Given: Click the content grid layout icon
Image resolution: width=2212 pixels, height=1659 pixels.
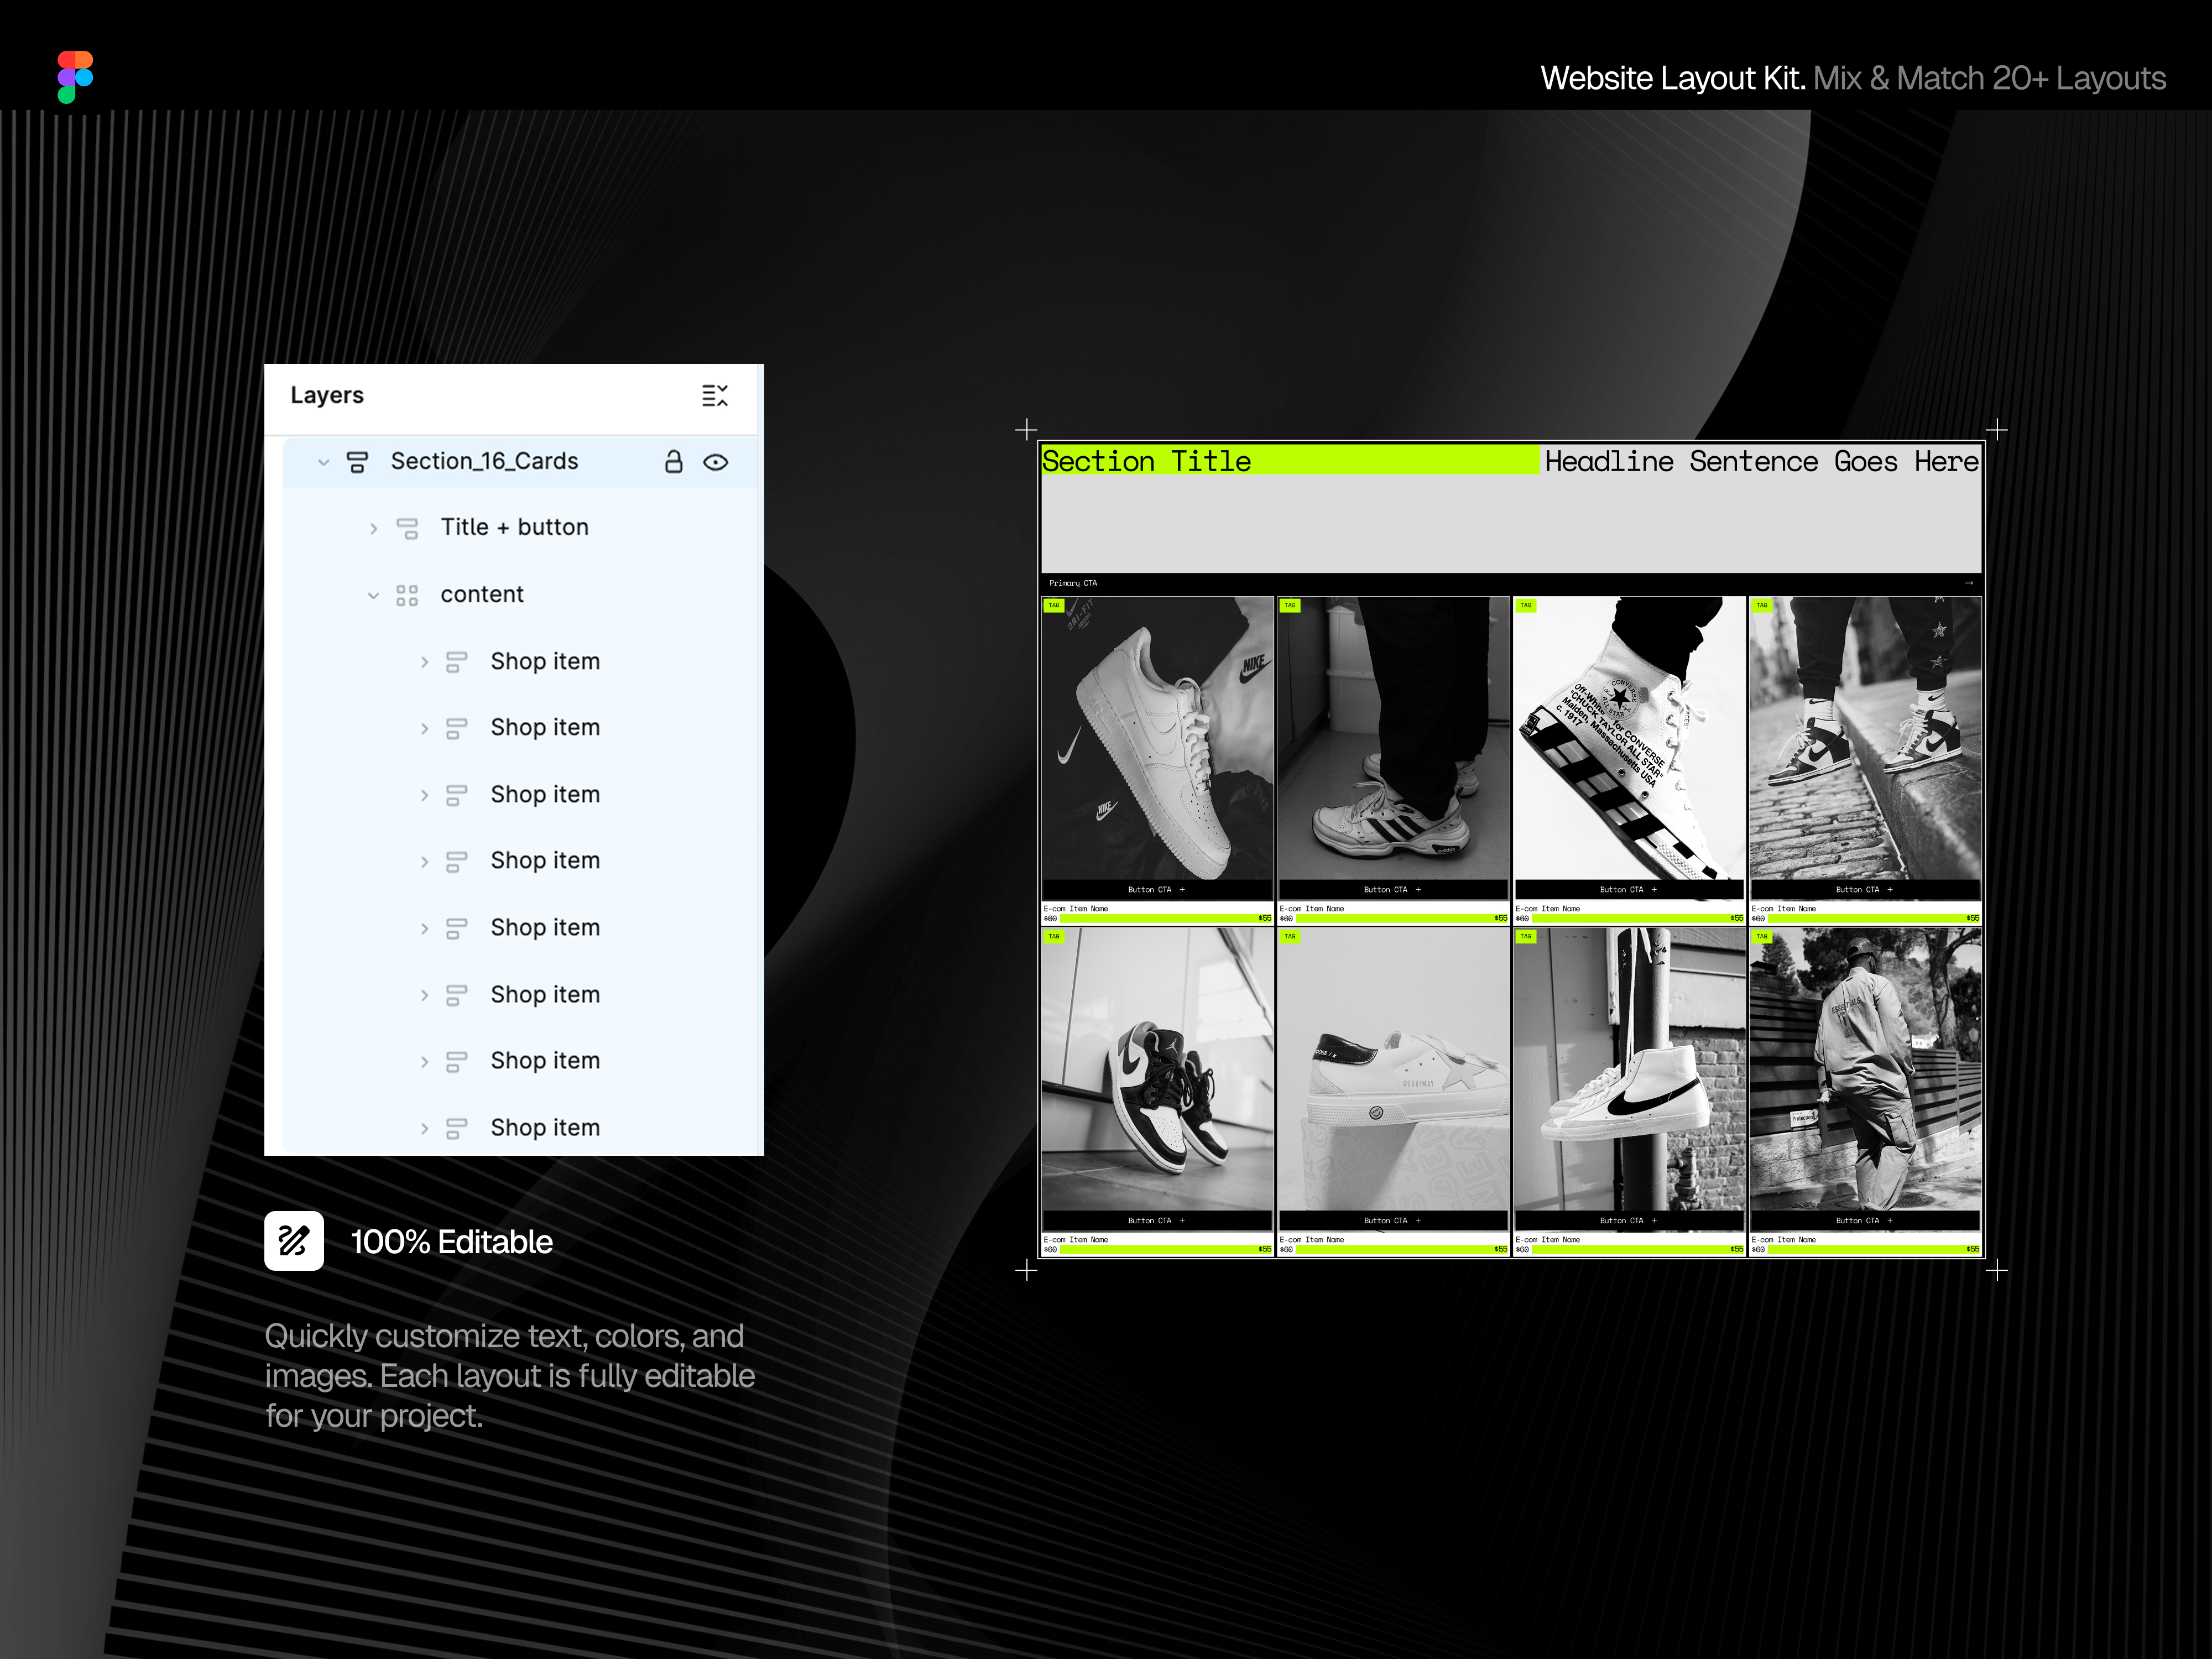Looking at the screenshot, I should [x=407, y=595].
